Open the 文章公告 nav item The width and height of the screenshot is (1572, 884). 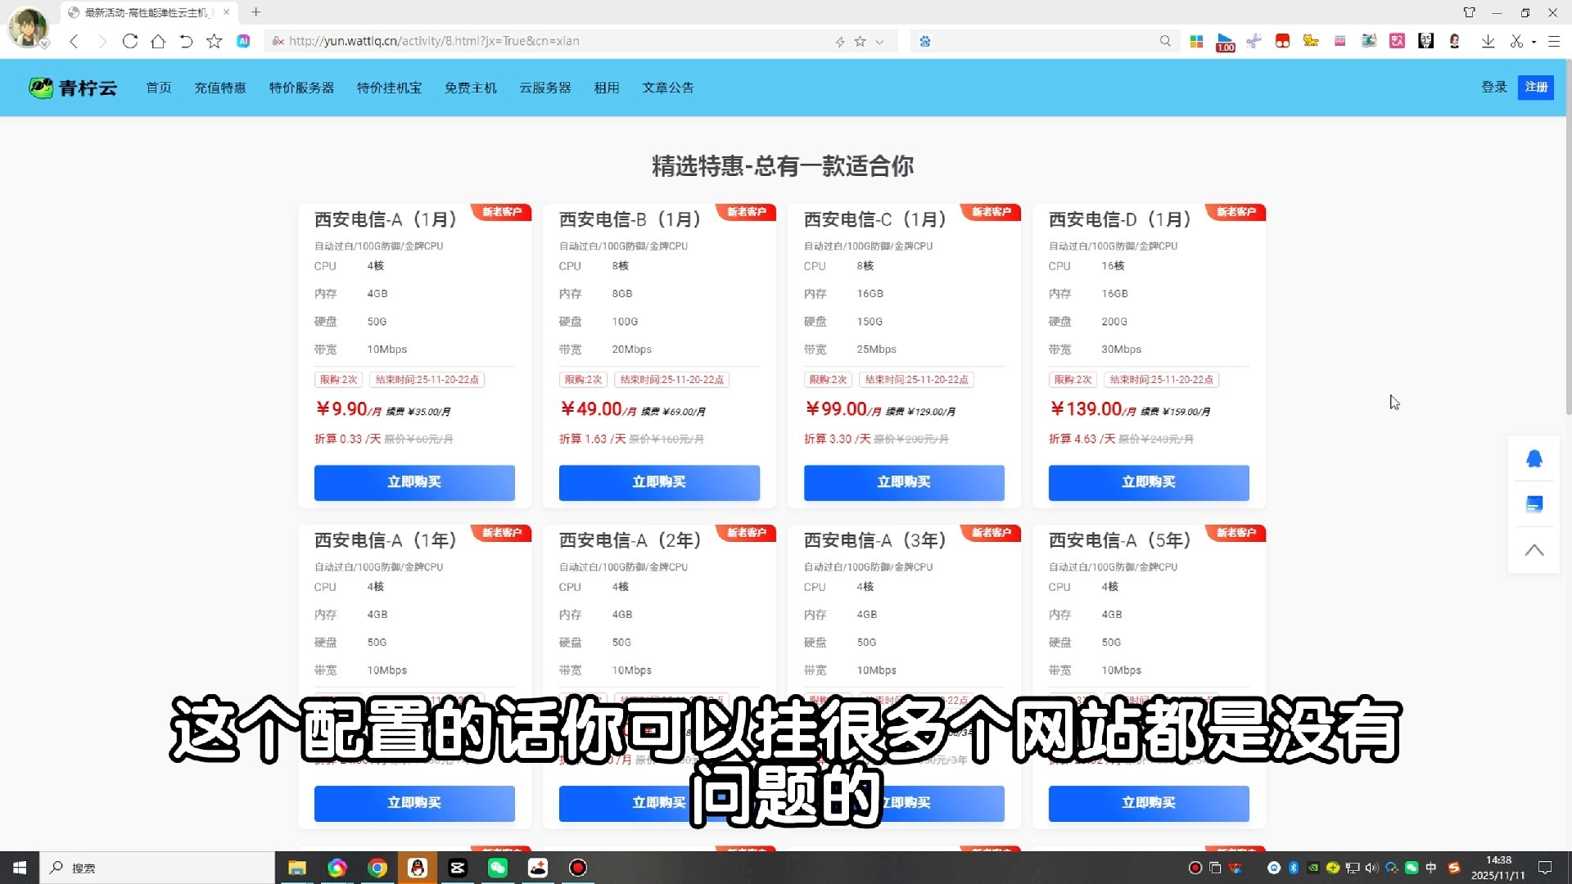[x=668, y=88]
